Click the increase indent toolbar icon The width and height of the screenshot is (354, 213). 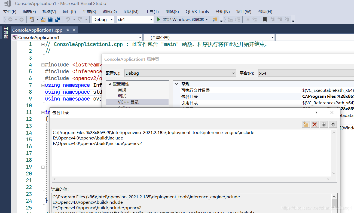(237, 20)
